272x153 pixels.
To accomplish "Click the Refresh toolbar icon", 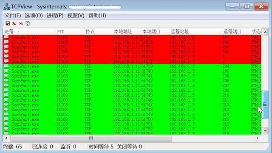I will pos(28,23).
